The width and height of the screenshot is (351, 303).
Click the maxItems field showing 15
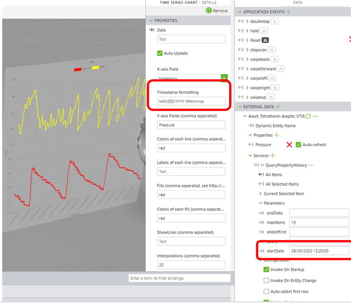pyautogui.click(x=319, y=223)
